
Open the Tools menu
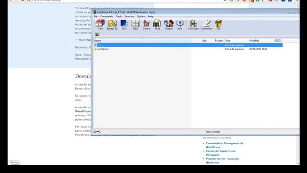point(118,16)
